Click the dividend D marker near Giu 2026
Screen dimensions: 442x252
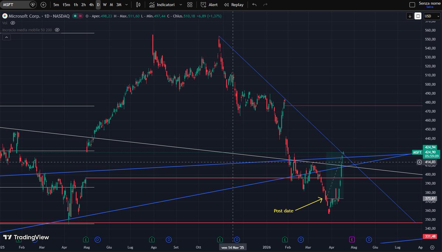pyautogui.click(x=368, y=240)
